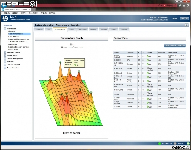191x150 pixels.
Task: Open browser settings gear icon
Action: tap(188, 5)
